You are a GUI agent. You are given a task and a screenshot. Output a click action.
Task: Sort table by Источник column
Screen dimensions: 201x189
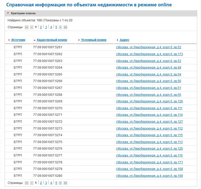(18, 40)
